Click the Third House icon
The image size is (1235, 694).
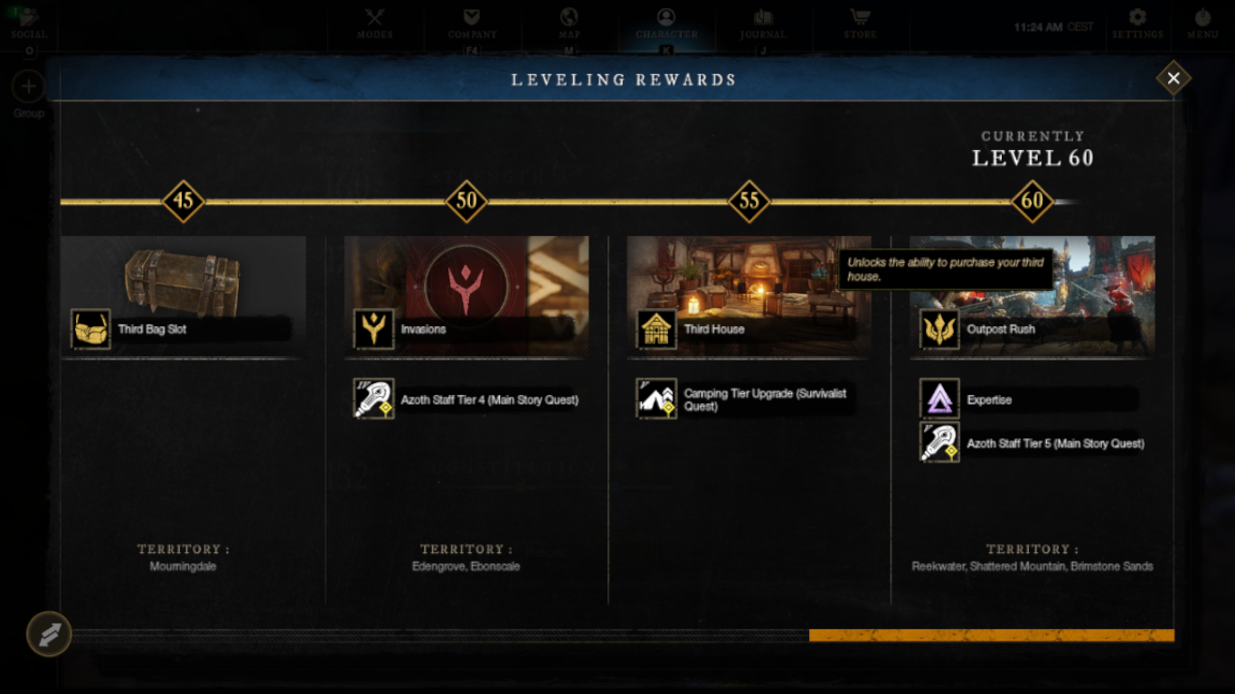(656, 329)
